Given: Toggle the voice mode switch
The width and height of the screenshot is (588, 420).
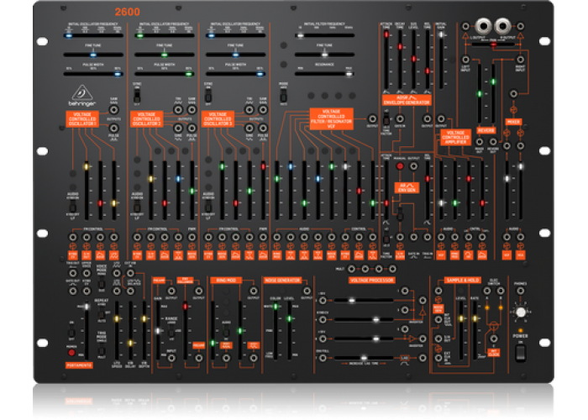Looking at the screenshot, I should (x=102, y=281).
